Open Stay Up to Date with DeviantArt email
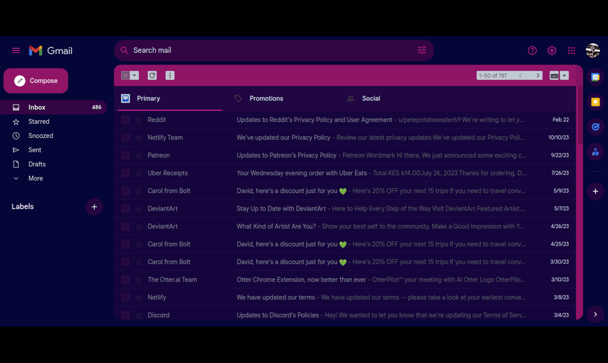The image size is (608, 363). (345, 208)
